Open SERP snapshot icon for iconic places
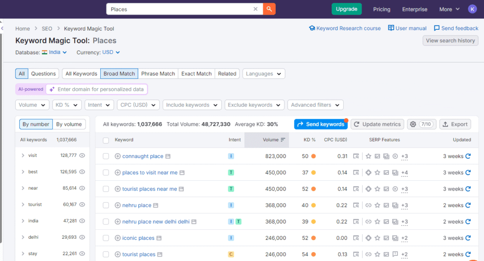 [x=356, y=238]
